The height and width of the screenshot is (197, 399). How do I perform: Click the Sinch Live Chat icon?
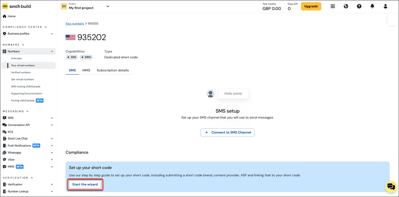(x=4, y=139)
